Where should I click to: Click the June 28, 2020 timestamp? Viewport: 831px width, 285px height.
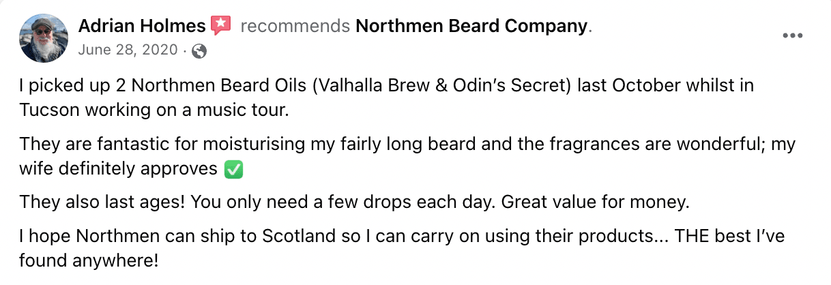point(128,50)
